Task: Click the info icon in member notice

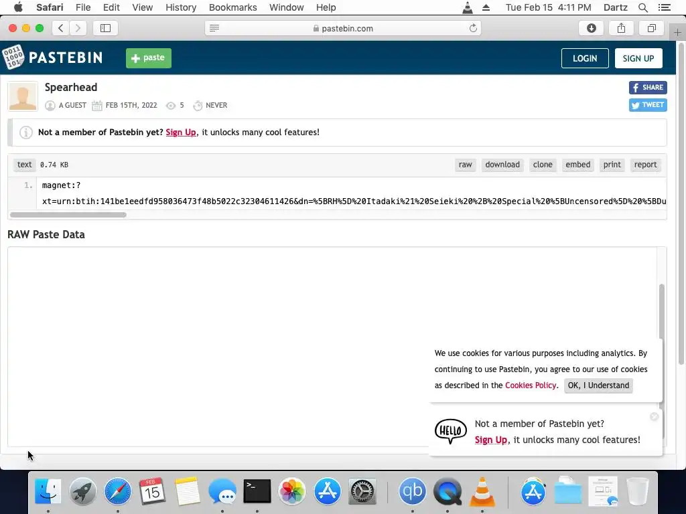Action: [x=26, y=132]
